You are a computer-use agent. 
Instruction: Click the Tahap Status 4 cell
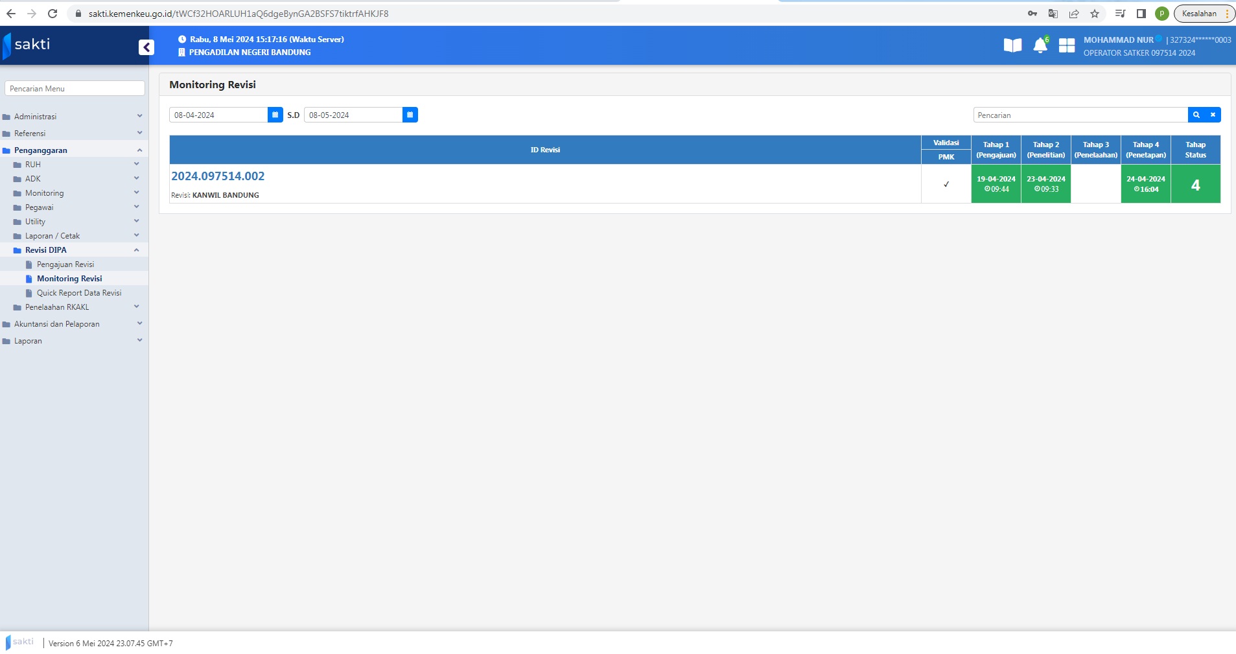1195,185
